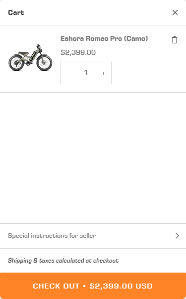
Task: Select the front wheel of bike image
Action: coord(45,63)
